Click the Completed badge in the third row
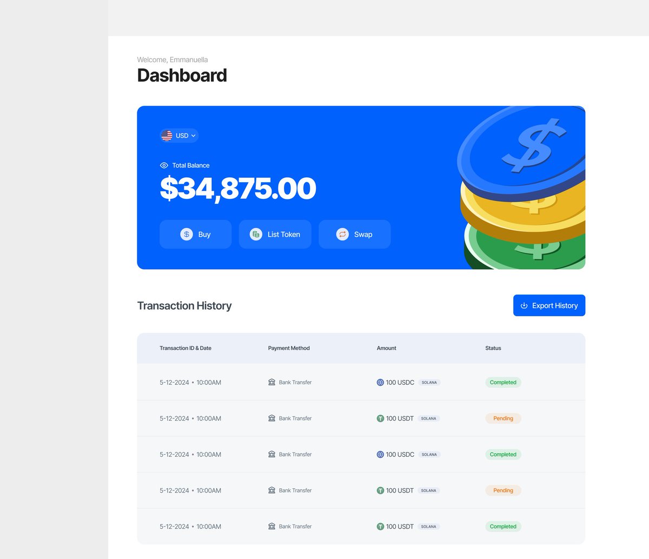This screenshot has width=649, height=559. click(503, 455)
